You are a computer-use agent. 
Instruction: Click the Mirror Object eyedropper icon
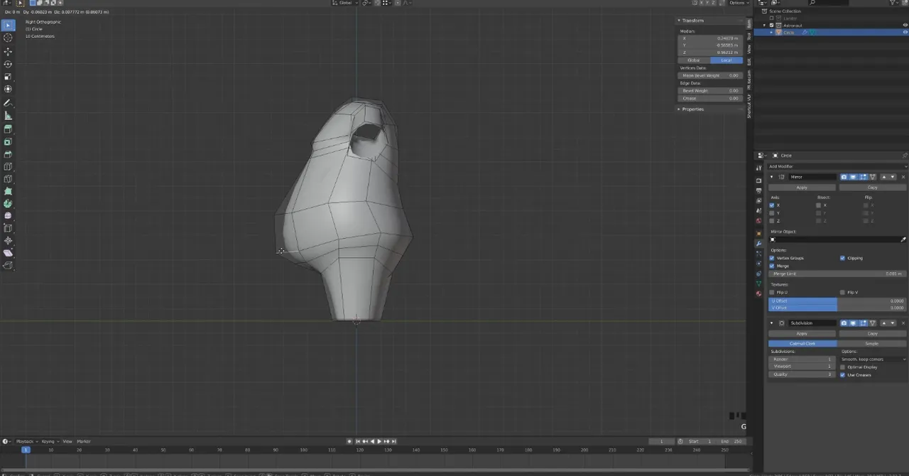click(x=903, y=239)
